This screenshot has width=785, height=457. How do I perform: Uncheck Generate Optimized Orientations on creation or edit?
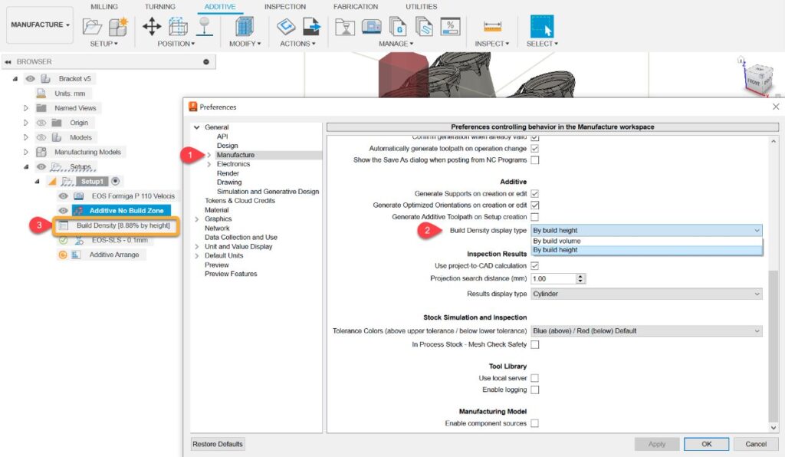(534, 205)
